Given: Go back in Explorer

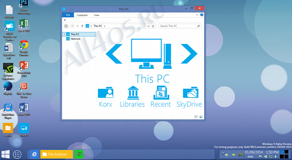Looking at the screenshot, I should tap(66, 26).
